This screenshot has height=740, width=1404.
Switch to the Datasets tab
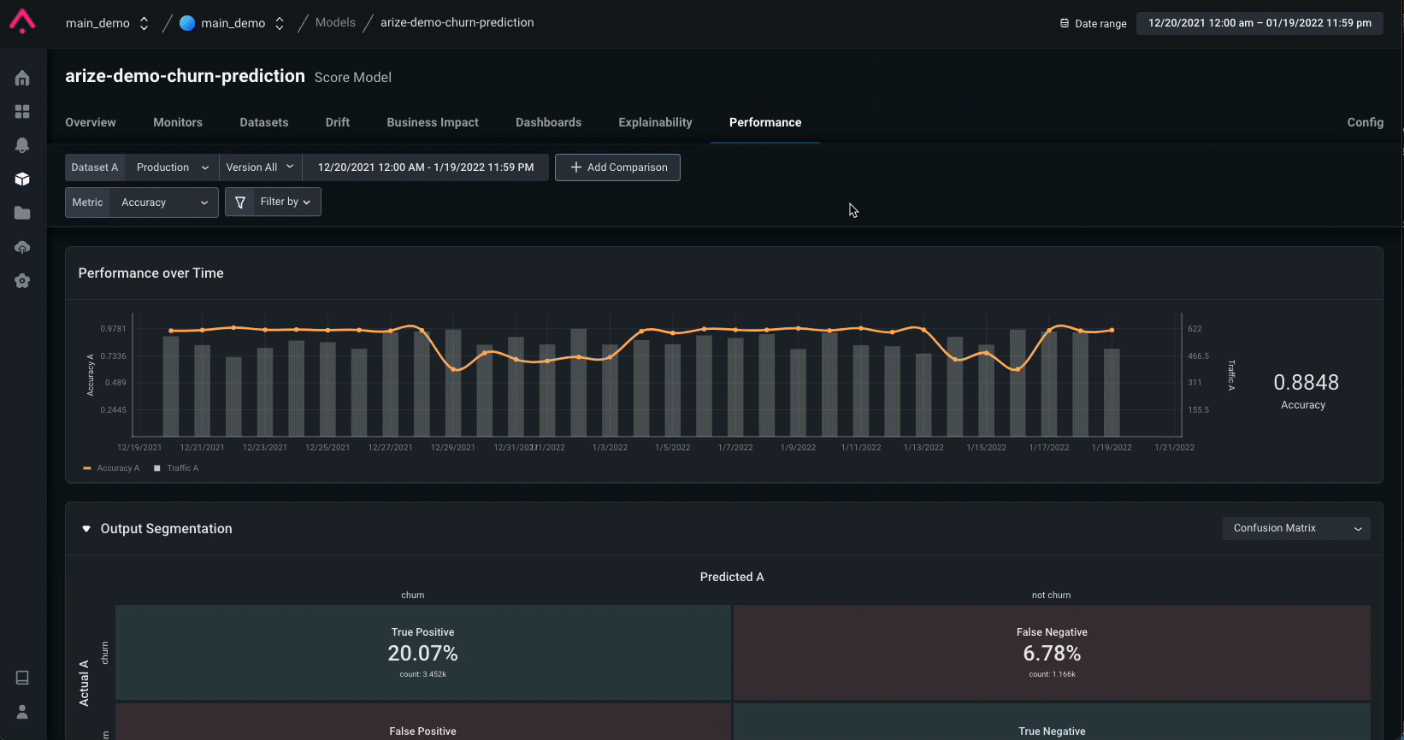click(264, 122)
